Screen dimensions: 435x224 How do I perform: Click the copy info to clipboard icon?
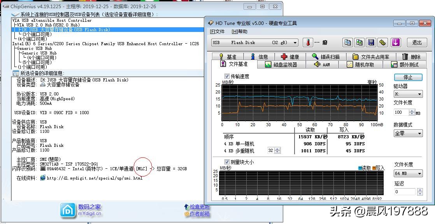(348, 42)
